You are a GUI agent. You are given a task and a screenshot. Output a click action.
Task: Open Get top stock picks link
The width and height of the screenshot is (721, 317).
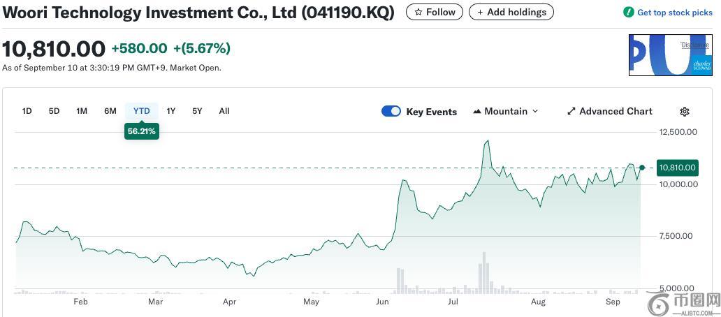[674, 13]
